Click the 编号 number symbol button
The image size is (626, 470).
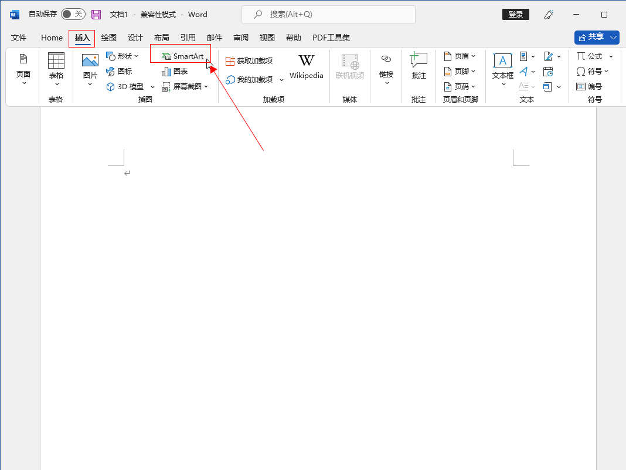(589, 87)
